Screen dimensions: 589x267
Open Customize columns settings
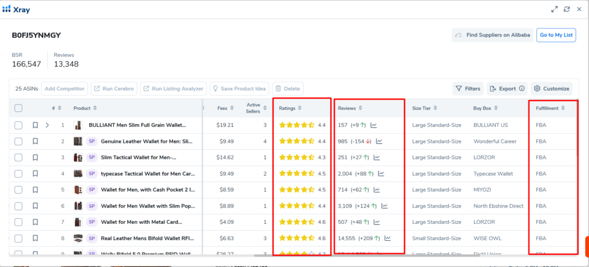tap(552, 89)
